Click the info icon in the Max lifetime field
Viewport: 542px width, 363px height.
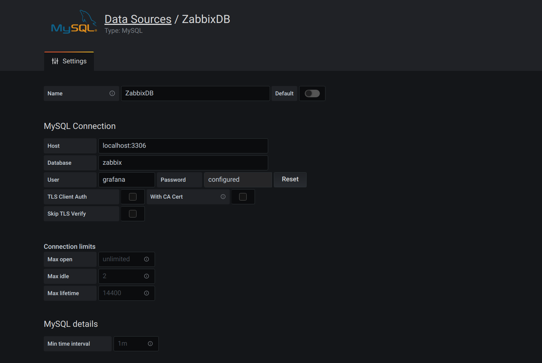(146, 293)
